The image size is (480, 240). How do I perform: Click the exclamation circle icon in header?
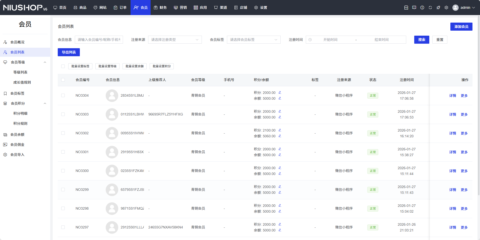pyautogui.click(x=422, y=8)
